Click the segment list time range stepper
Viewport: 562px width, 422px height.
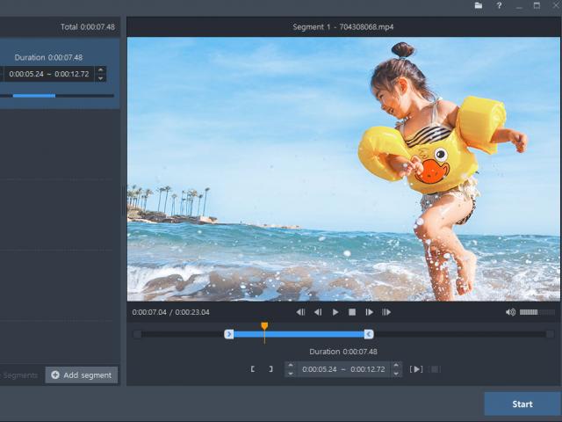[100, 74]
